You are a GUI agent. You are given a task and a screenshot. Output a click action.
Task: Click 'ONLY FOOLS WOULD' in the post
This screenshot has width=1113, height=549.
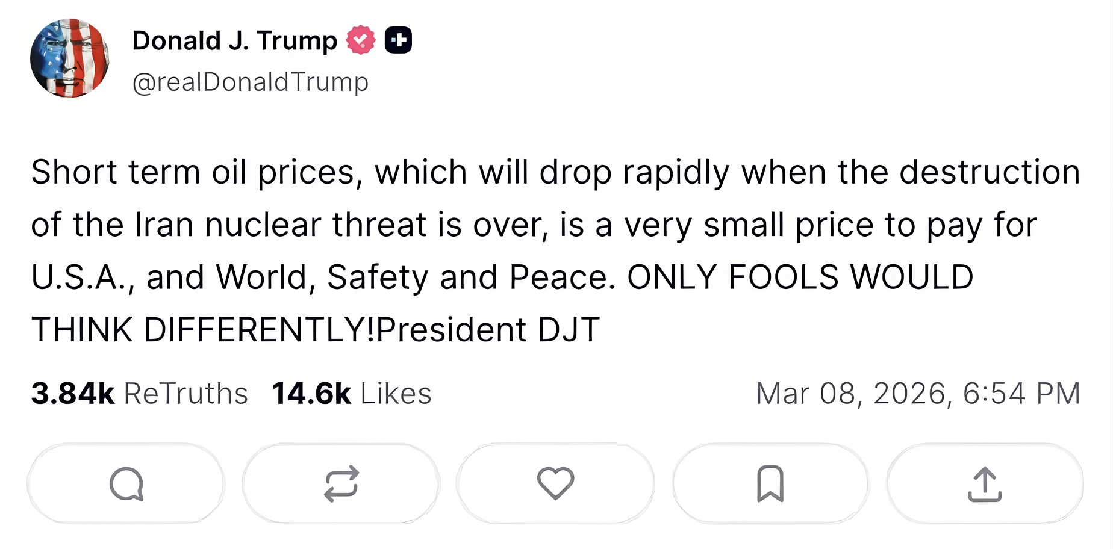800,278
